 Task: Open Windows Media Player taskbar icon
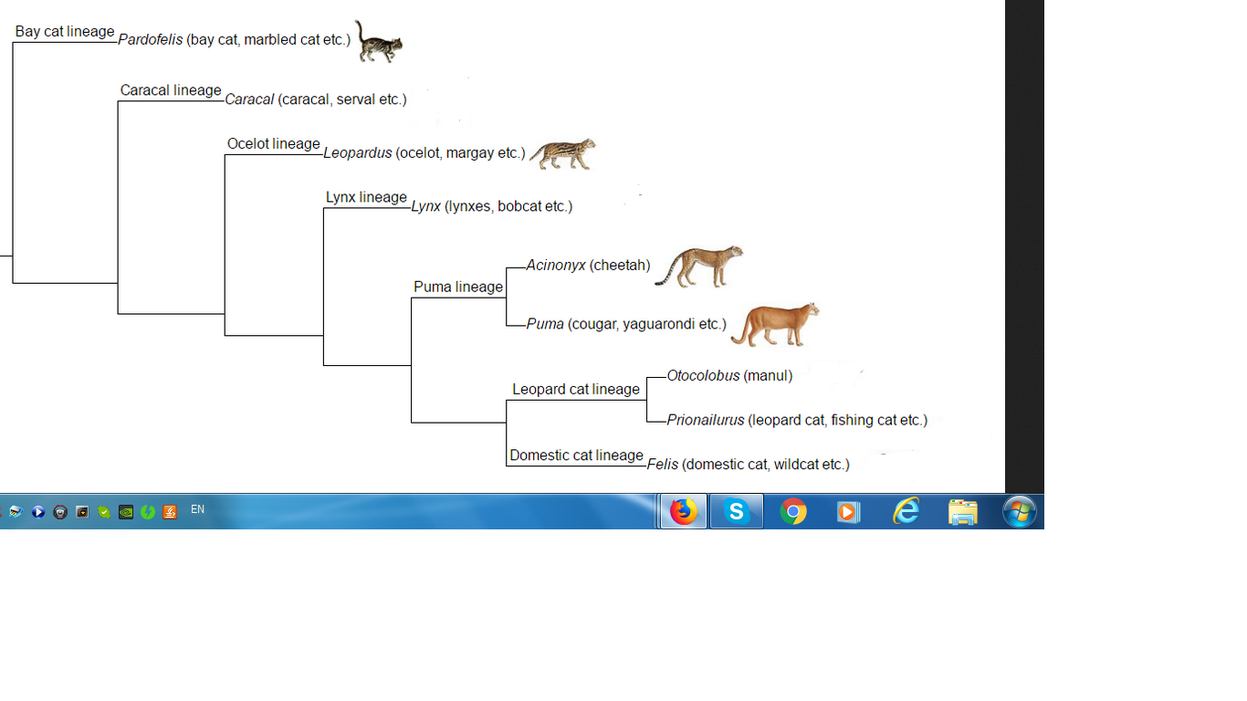click(x=849, y=512)
